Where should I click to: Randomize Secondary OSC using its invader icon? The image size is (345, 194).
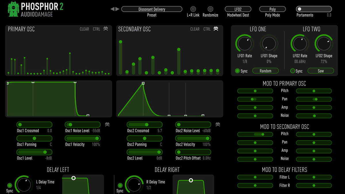216,29
